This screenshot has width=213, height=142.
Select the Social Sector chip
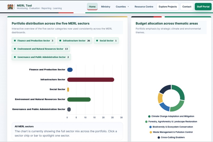[x=106, y=41]
